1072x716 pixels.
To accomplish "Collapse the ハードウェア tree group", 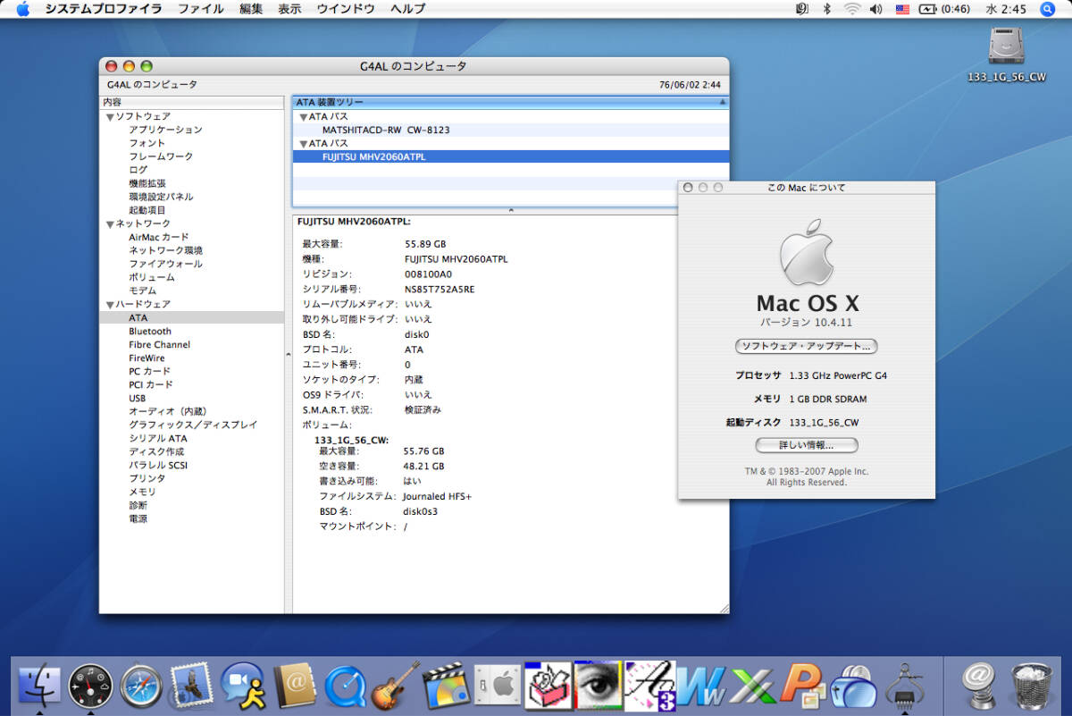I will (110, 305).
